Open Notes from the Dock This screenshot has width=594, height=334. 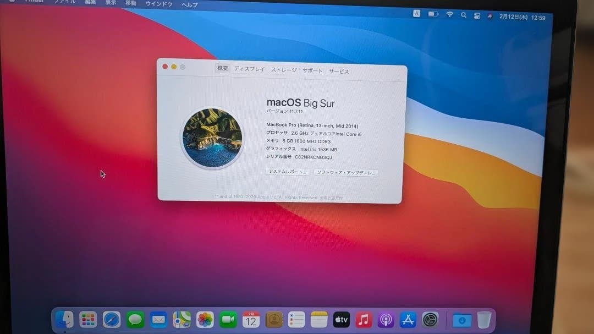coord(319,320)
